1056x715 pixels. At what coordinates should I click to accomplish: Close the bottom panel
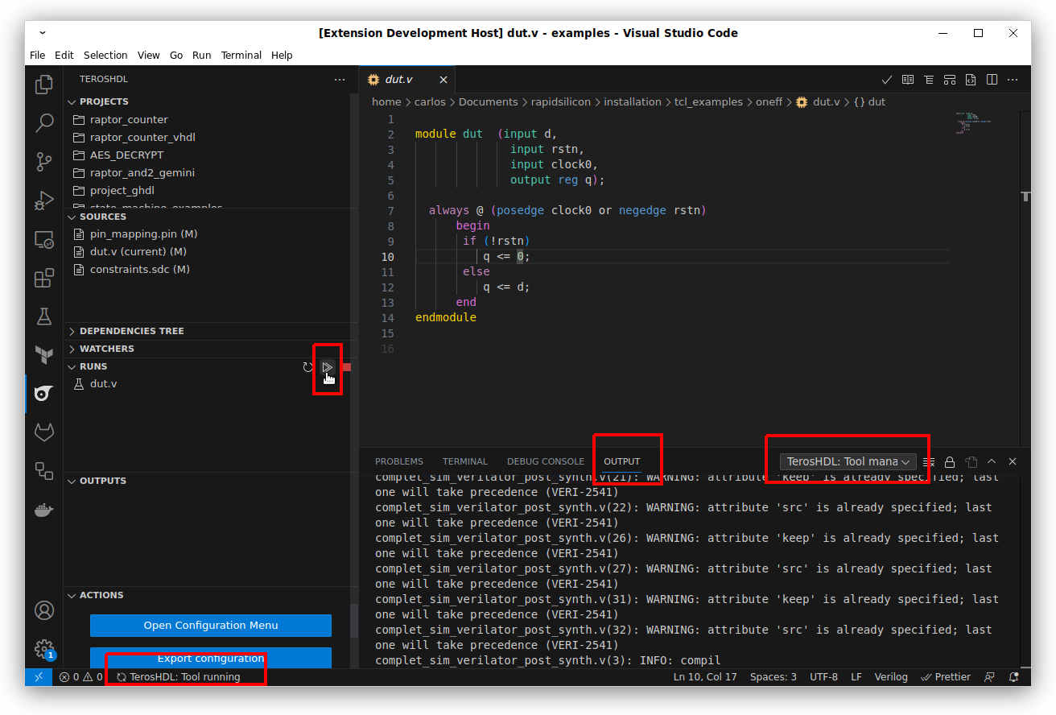tap(1013, 461)
